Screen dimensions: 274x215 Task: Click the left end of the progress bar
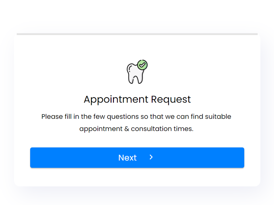pos(19,34)
